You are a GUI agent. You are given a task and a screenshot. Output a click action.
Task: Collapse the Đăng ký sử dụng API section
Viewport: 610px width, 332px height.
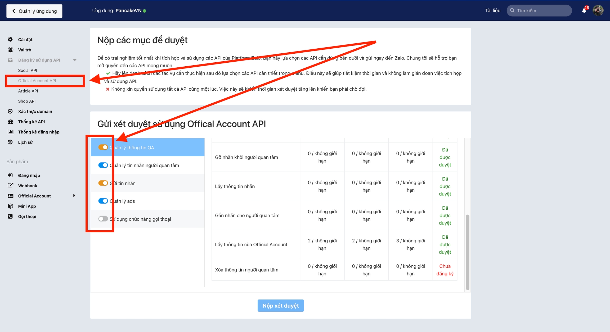75,60
